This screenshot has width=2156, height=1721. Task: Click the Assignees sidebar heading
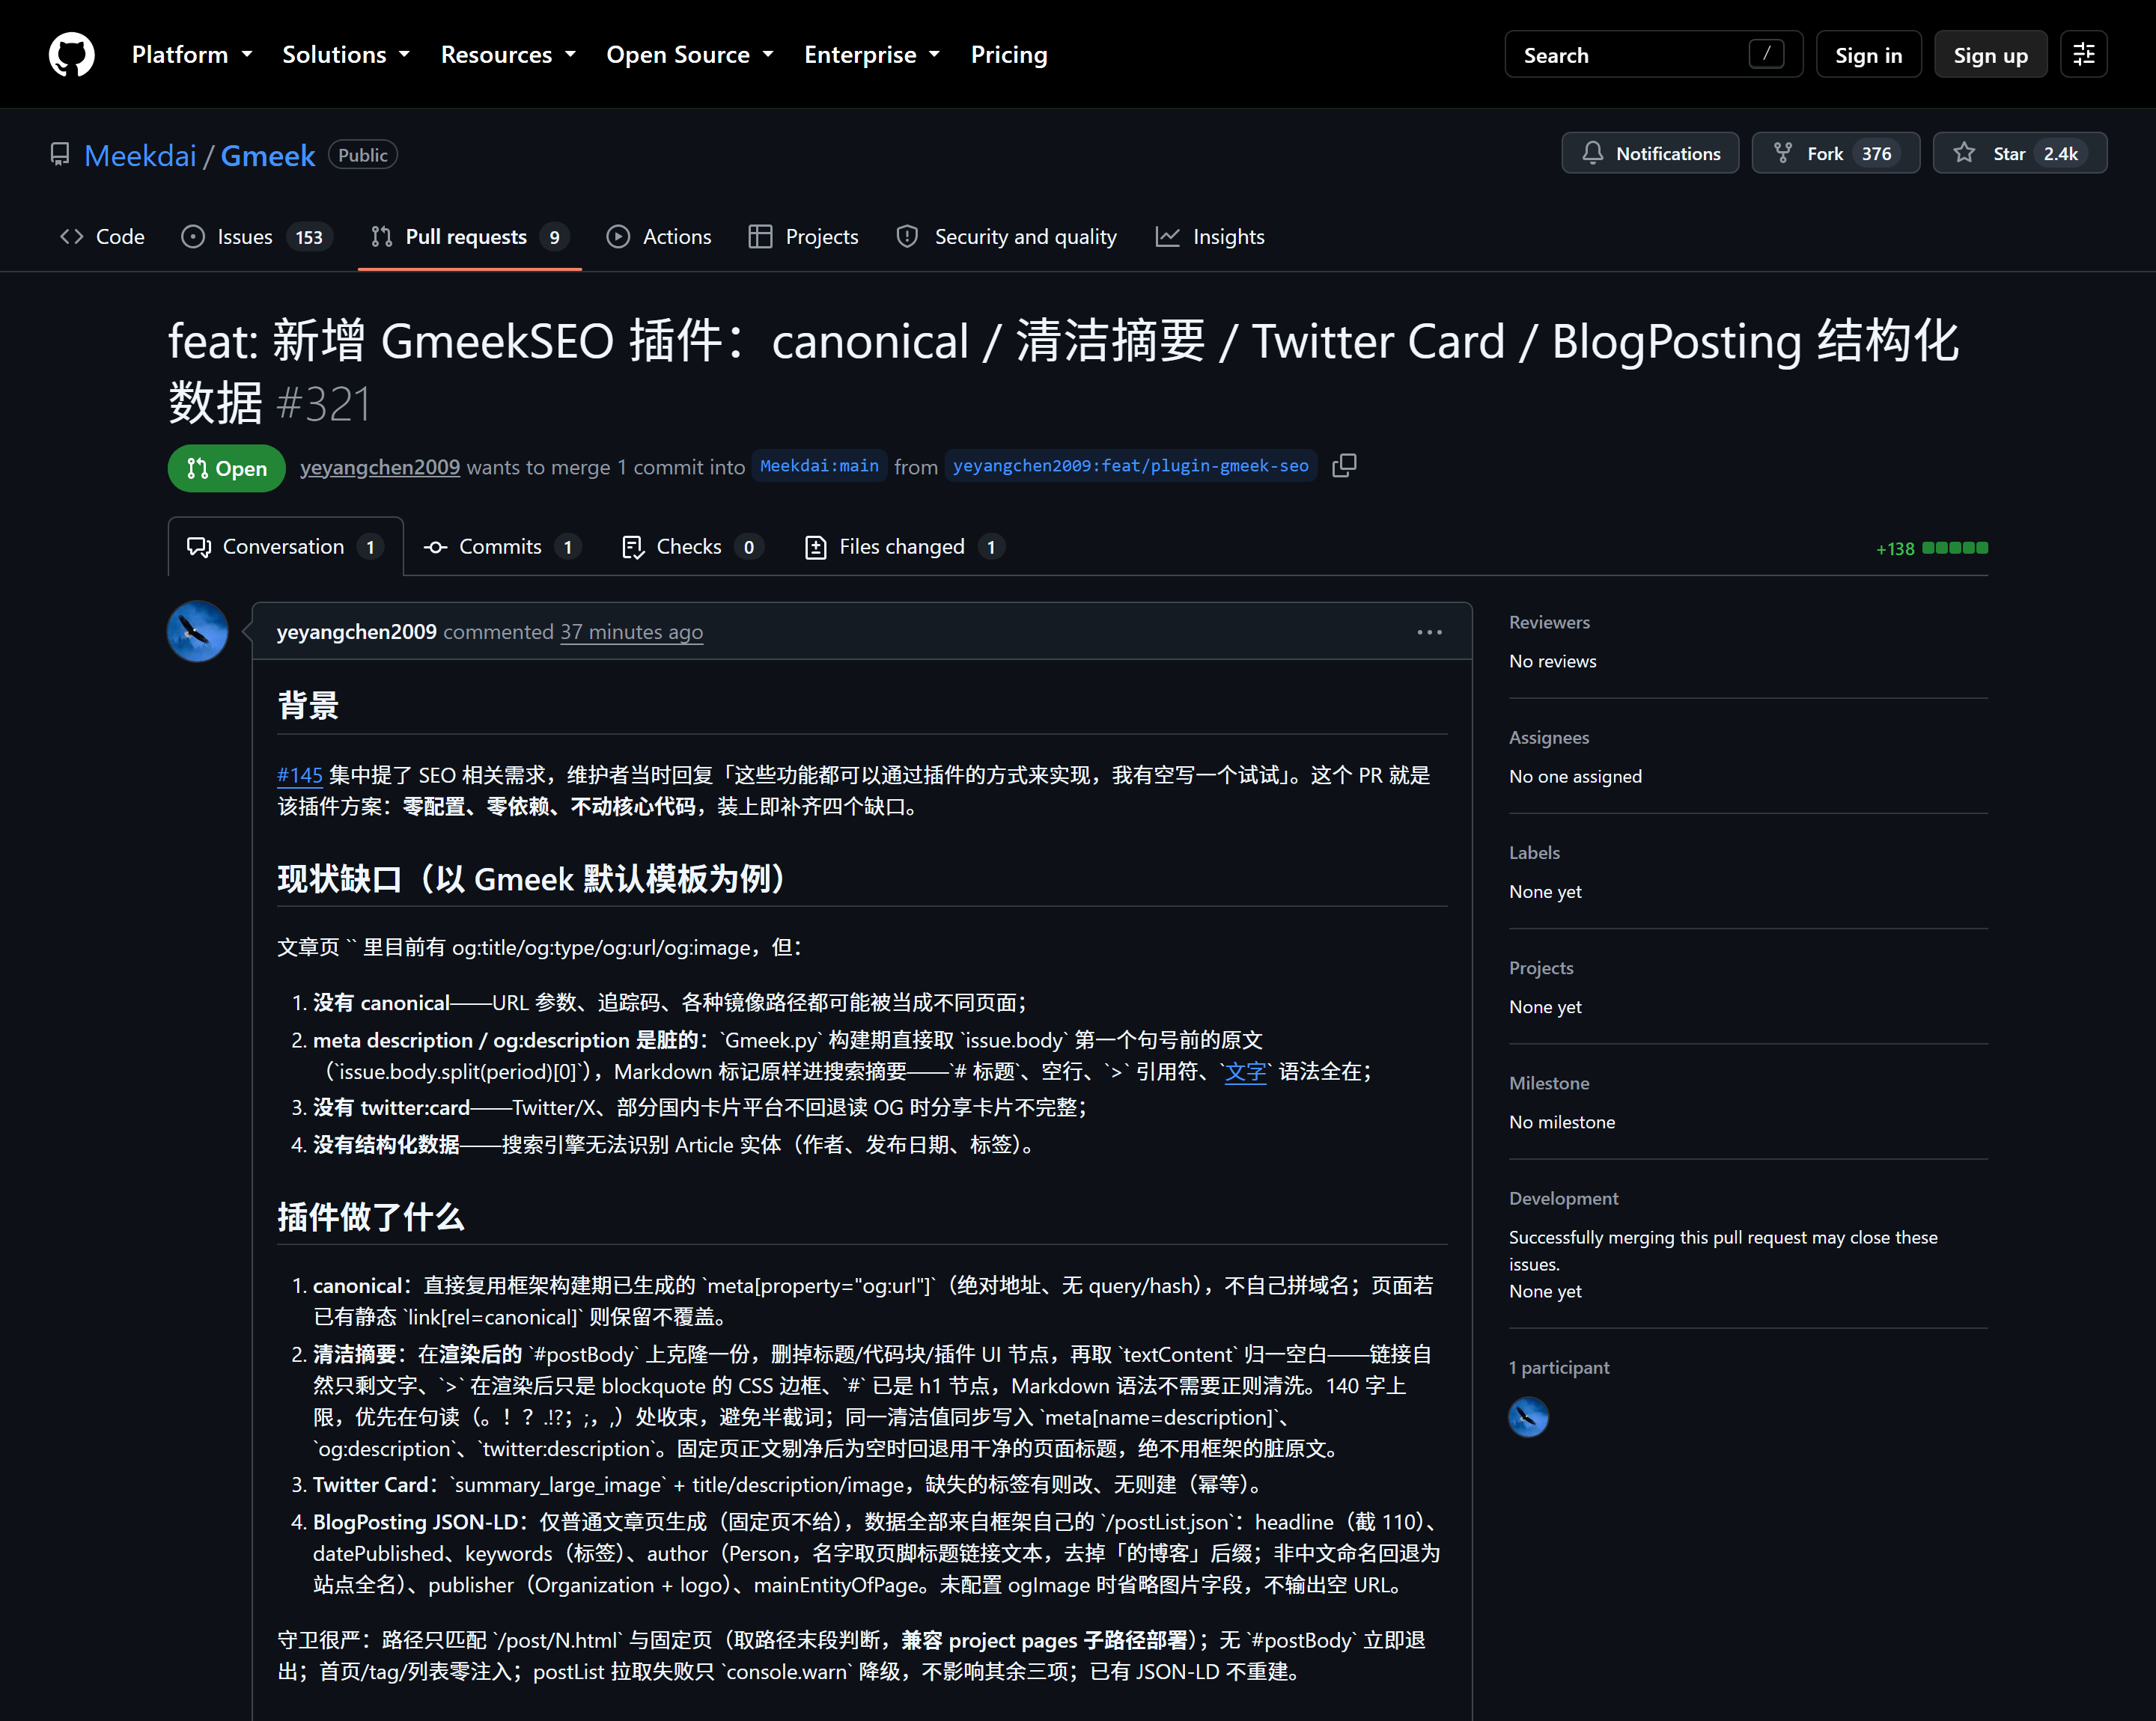1549,736
